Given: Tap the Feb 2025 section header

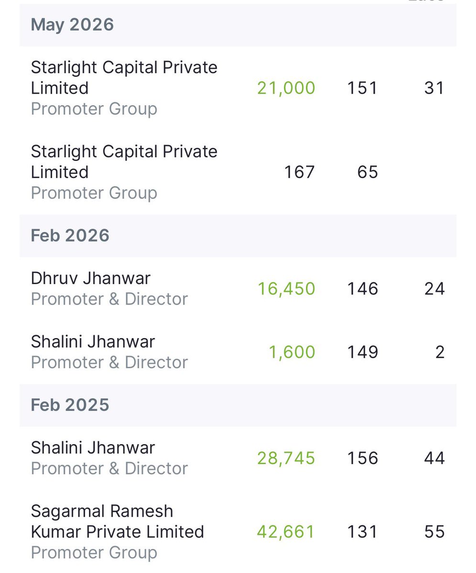Looking at the screenshot, I should 238,405.
